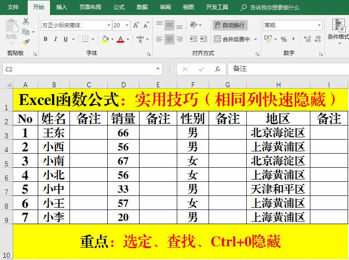Click the Increase Font Size icon
The height and width of the screenshot is (260, 349).
(136, 25)
